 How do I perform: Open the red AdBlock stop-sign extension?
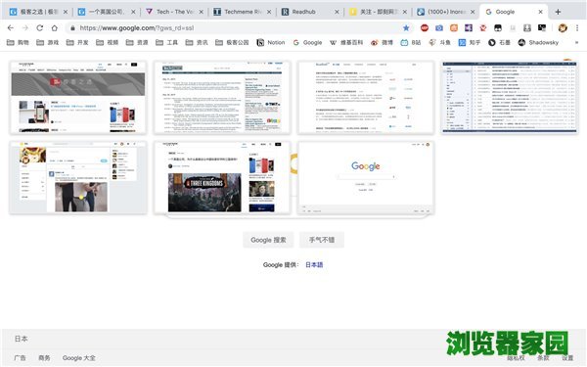coord(425,27)
